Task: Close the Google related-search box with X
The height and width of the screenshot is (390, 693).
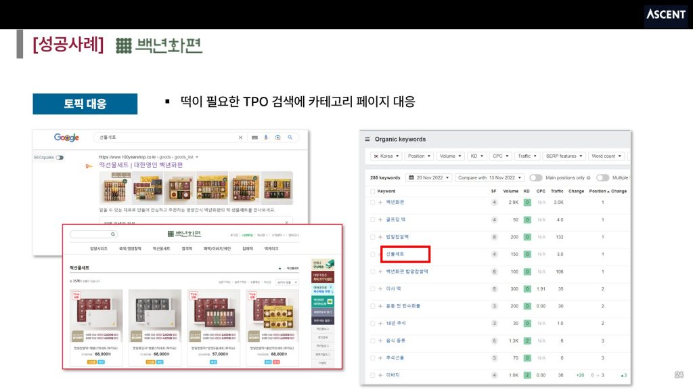Action: (x=286, y=222)
